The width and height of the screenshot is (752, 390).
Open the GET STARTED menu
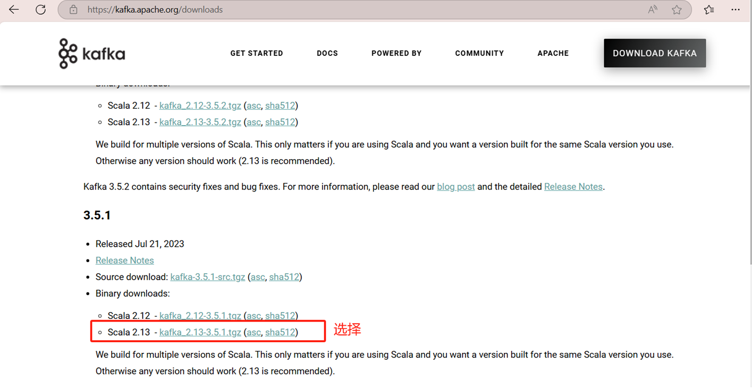click(257, 53)
